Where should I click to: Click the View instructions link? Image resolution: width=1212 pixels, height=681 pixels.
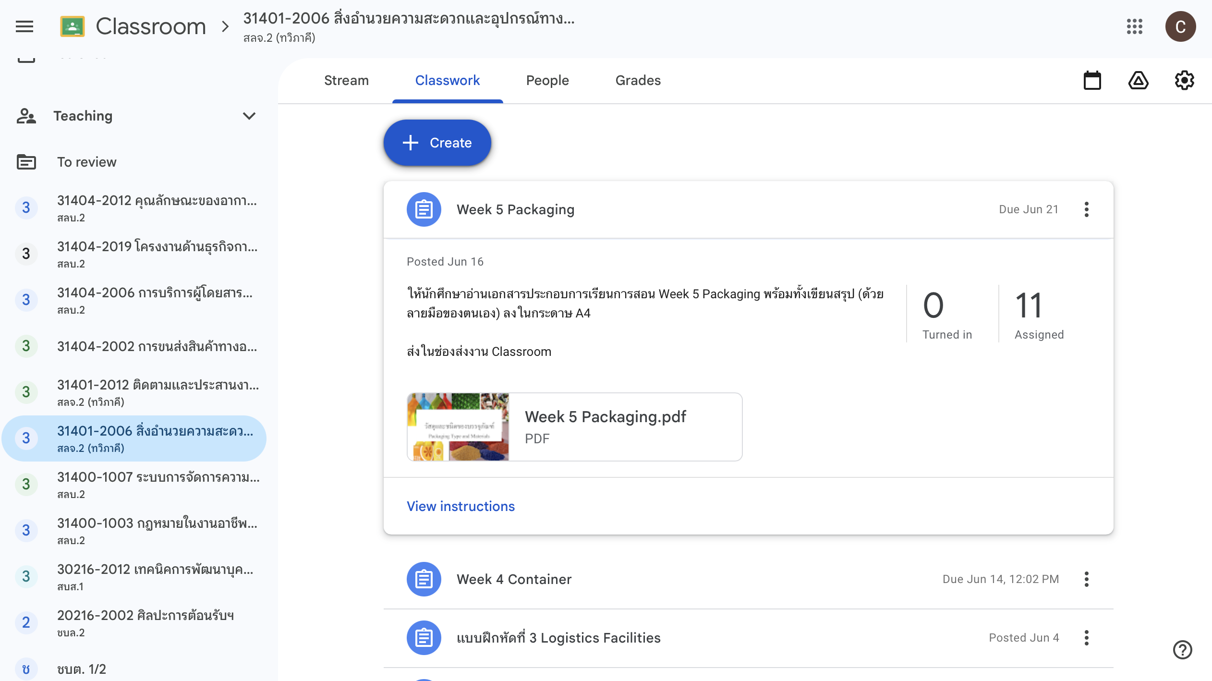point(461,506)
